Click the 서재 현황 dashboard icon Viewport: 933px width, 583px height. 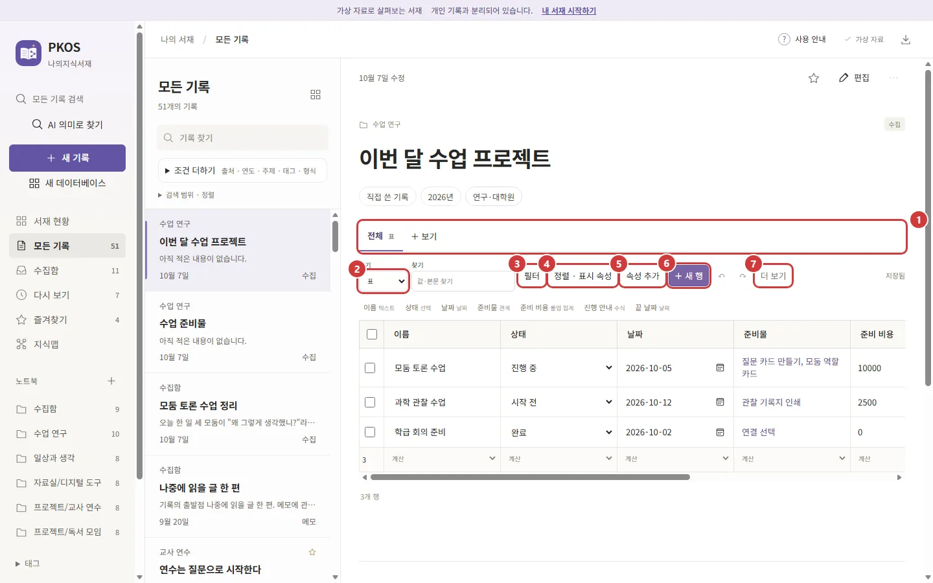21,221
